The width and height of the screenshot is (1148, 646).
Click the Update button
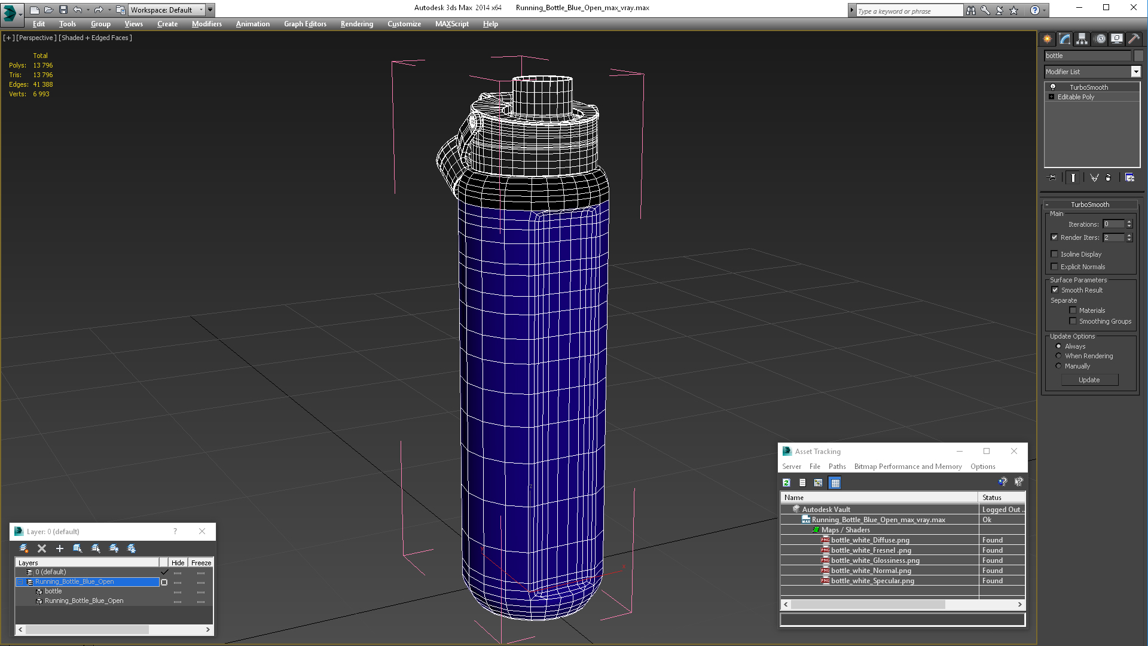(x=1089, y=380)
